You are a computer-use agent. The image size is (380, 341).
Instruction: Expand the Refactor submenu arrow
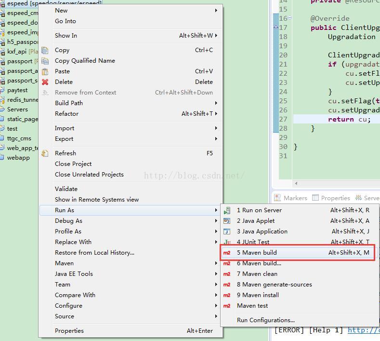(x=216, y=113)
